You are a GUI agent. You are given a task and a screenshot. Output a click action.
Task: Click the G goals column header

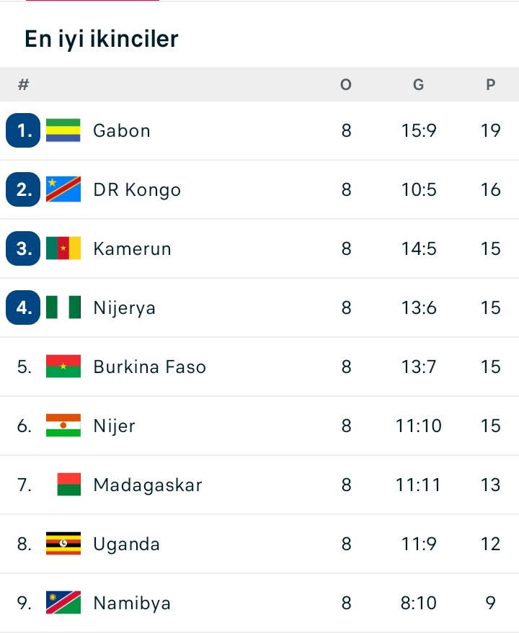pos(418,84)
